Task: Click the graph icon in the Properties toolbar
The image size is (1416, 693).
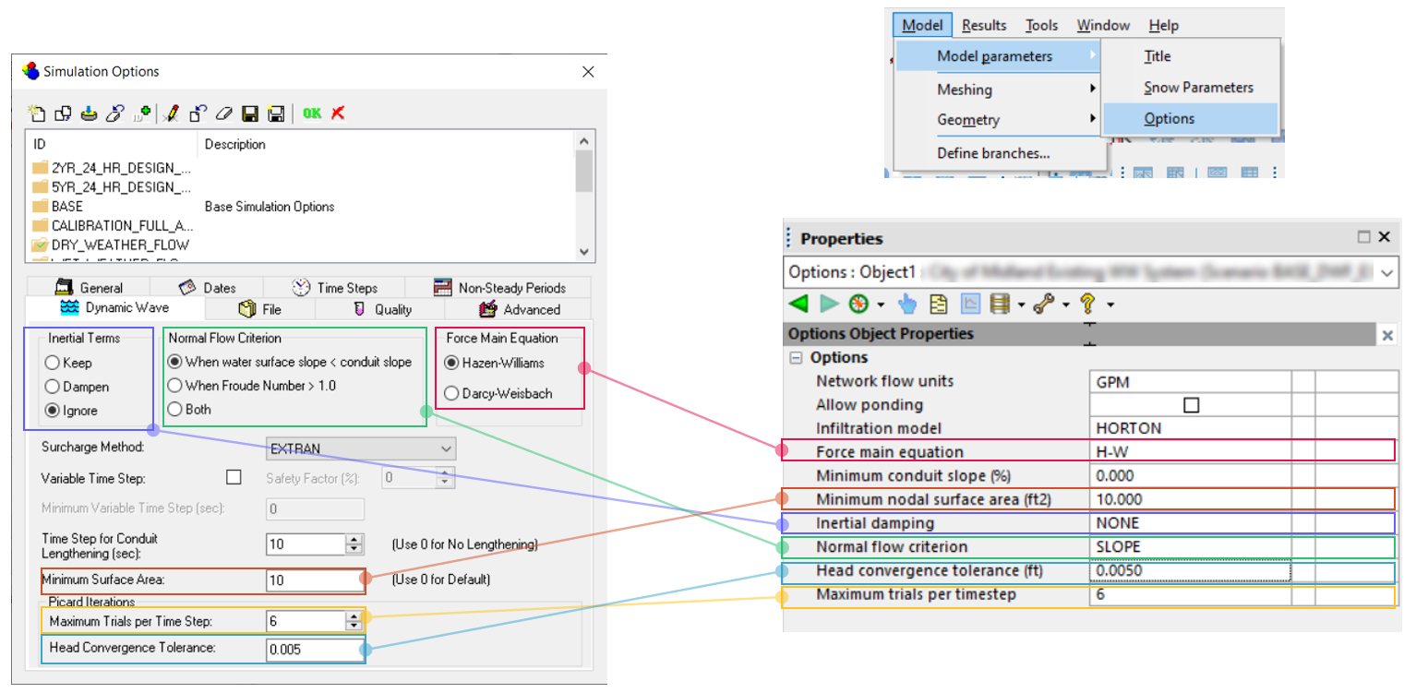Action: pyautogui.click(x=969, y=303)
